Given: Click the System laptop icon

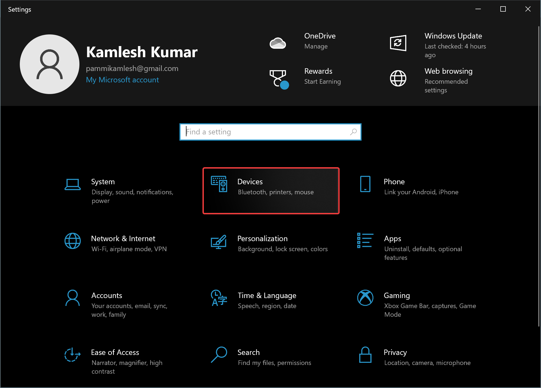Looking at the screenshot, I should [73, 185].
